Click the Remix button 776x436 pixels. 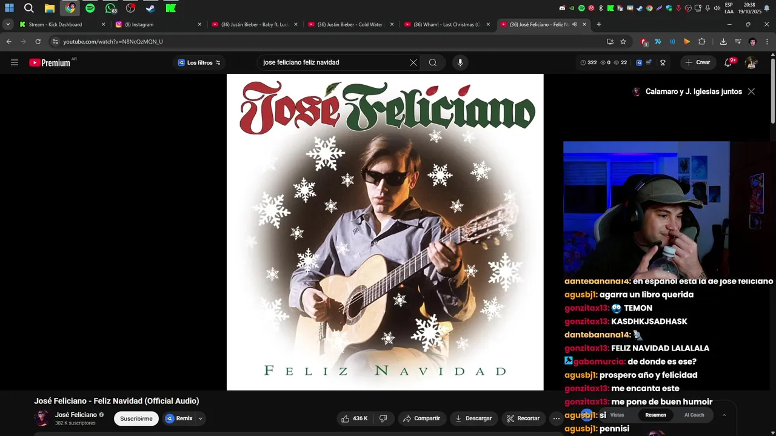(x=179, y=418)
